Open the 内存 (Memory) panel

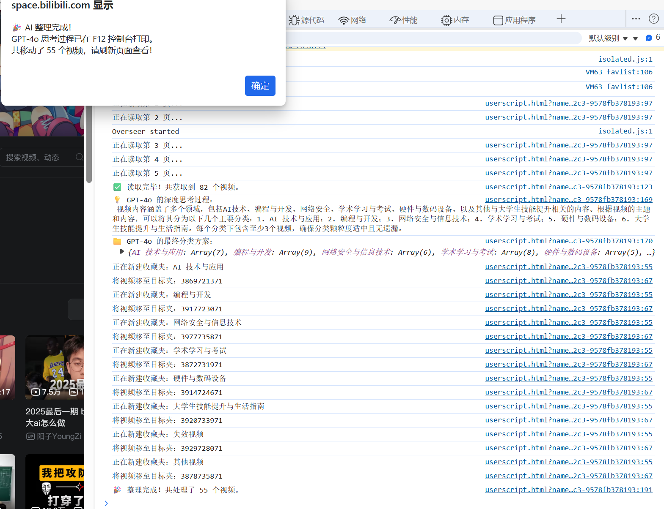(x=455, y=20)
